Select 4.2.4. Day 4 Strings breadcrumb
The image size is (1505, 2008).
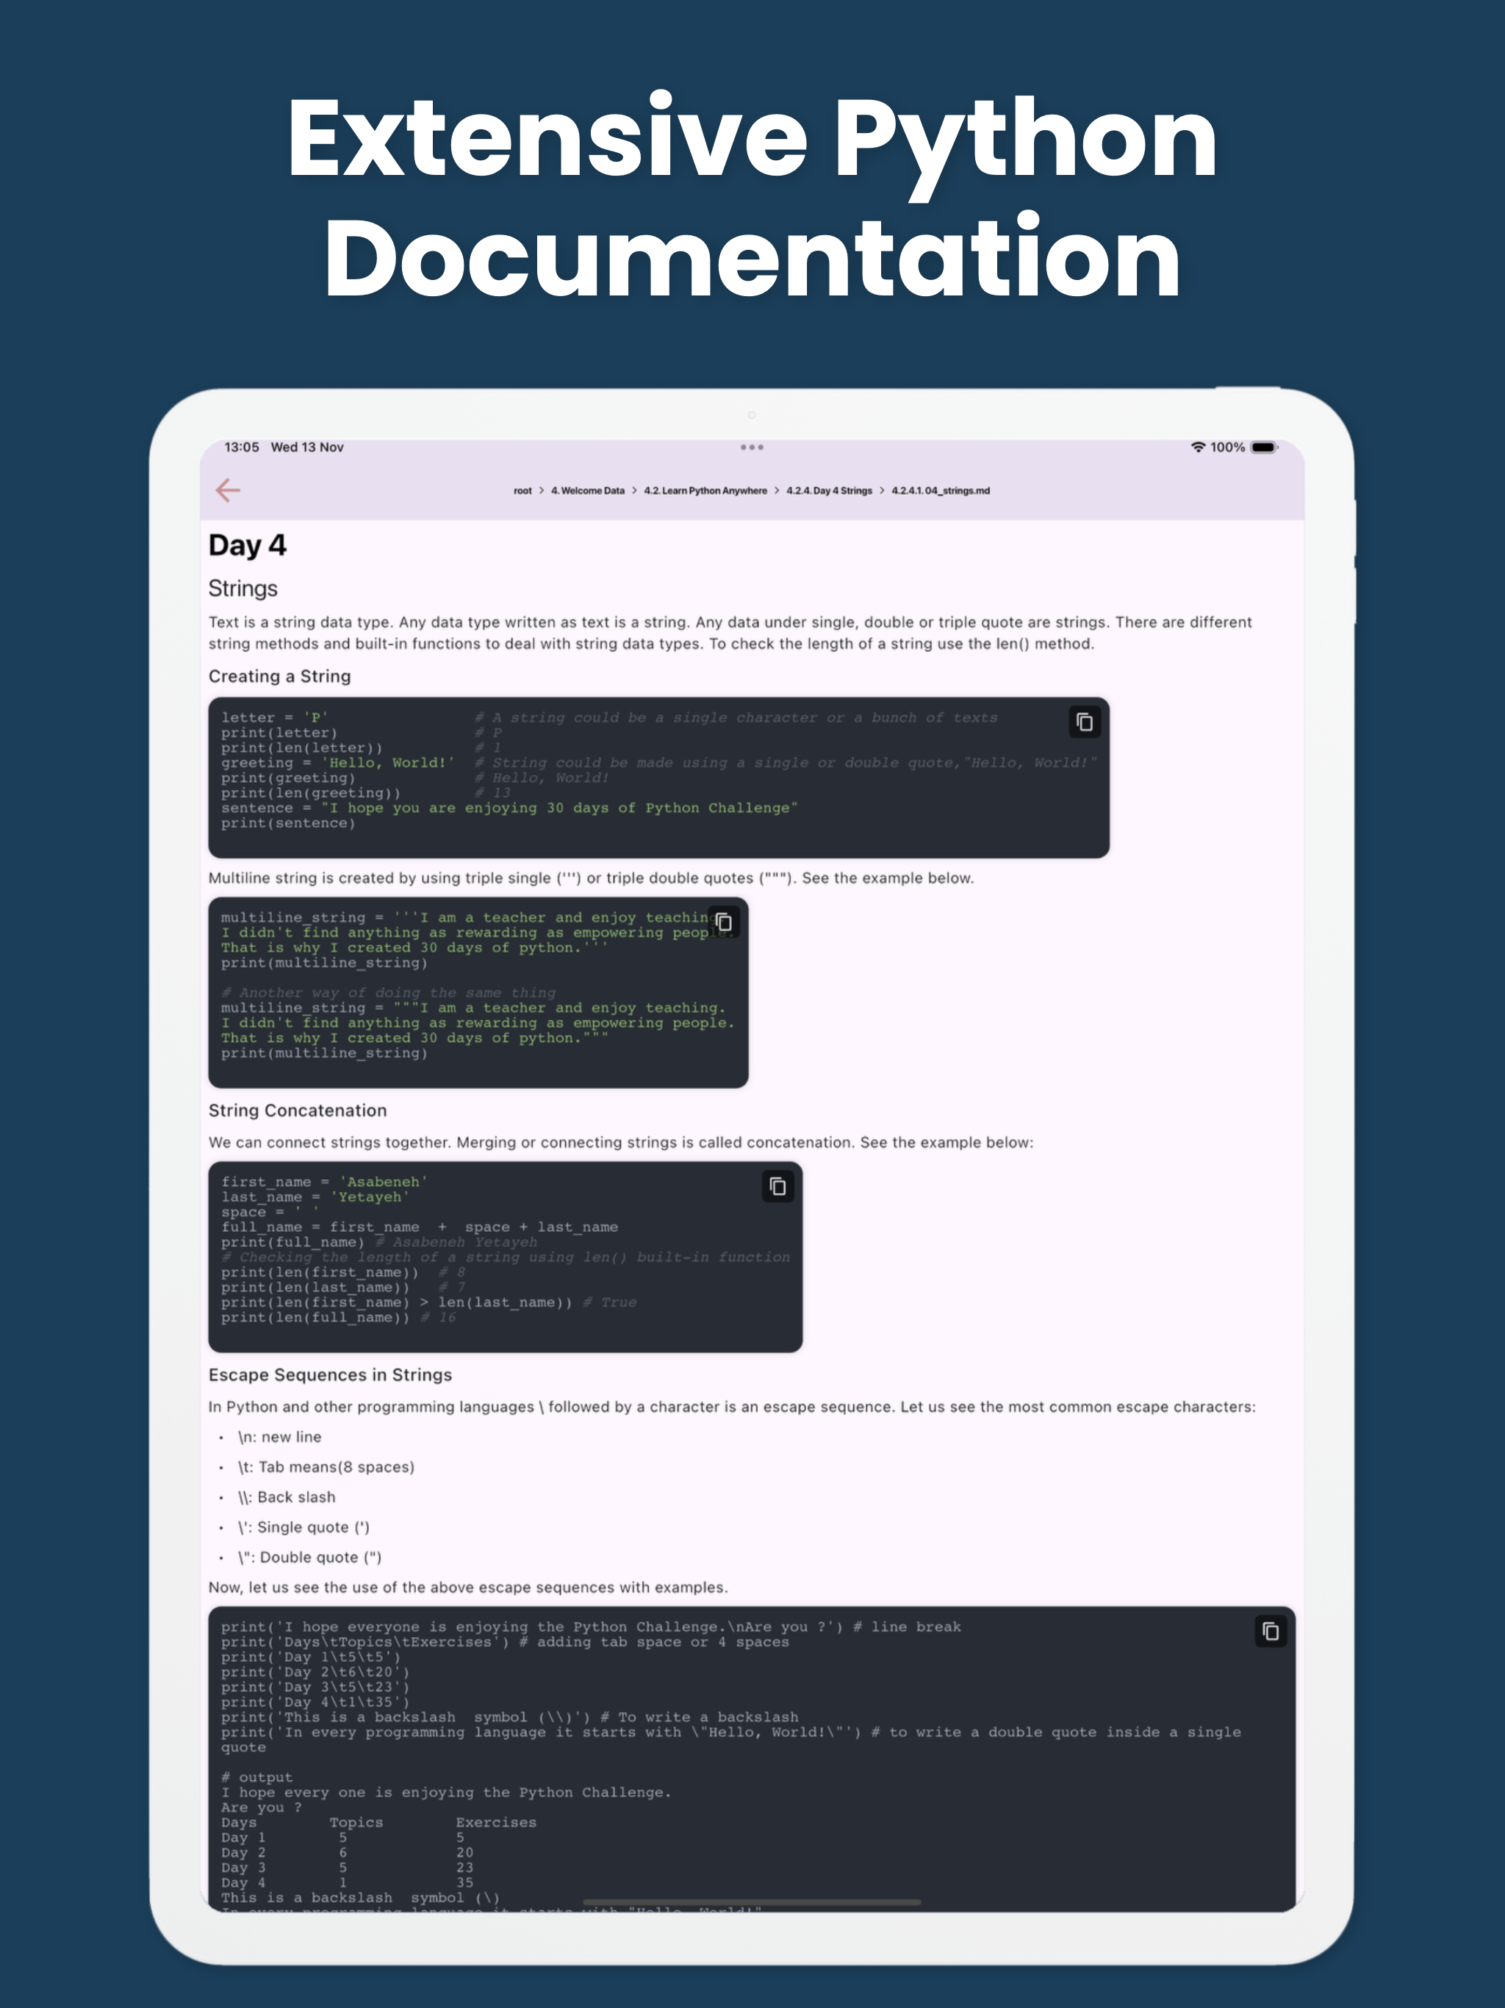(x=829, y=490)
